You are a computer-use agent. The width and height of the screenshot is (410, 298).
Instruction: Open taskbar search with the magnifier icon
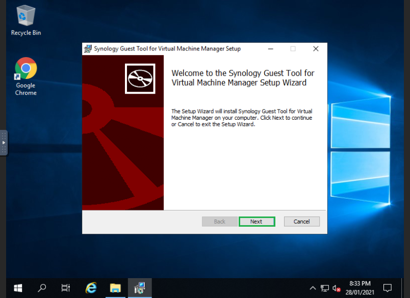pyautogui.click(x=42, y=288)
